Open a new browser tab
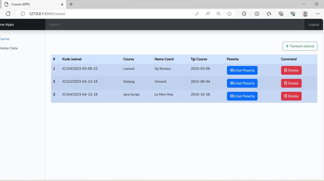Screen dimensions: 324x181 coord(71,4)
